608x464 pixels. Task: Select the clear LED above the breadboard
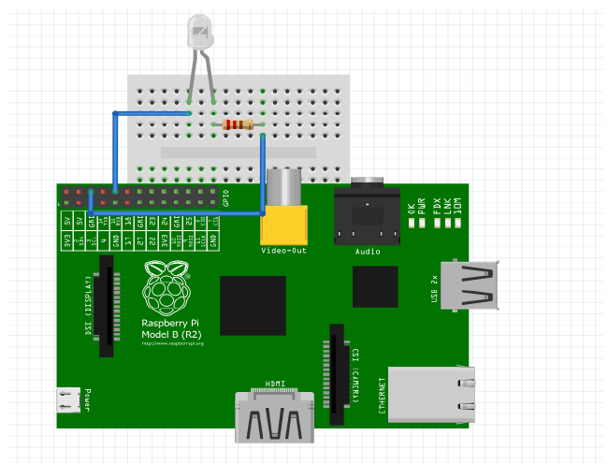[x=199, y=32]
